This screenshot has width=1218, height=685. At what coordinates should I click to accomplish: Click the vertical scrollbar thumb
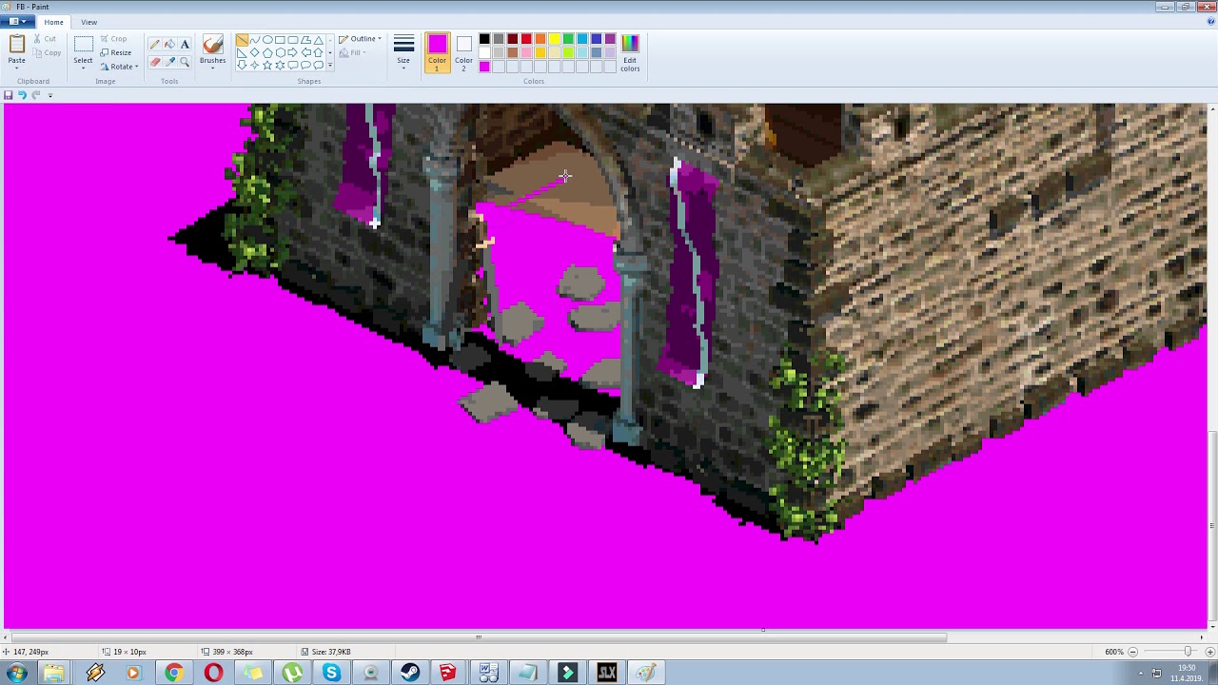pyautogui.click(x=1212, y=526)
